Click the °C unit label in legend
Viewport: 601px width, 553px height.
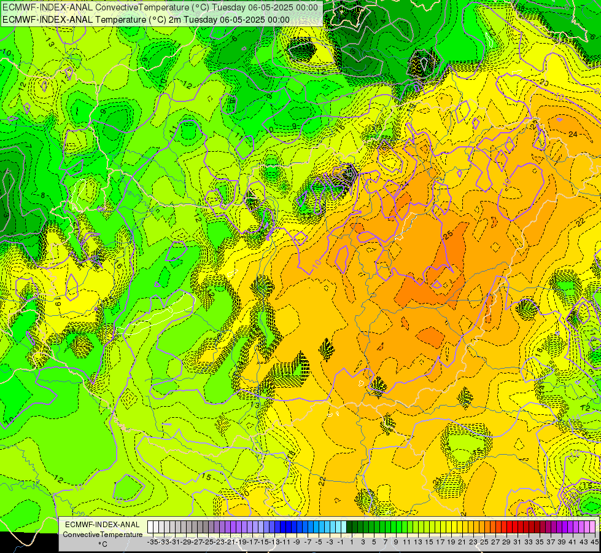pos(103,544)
